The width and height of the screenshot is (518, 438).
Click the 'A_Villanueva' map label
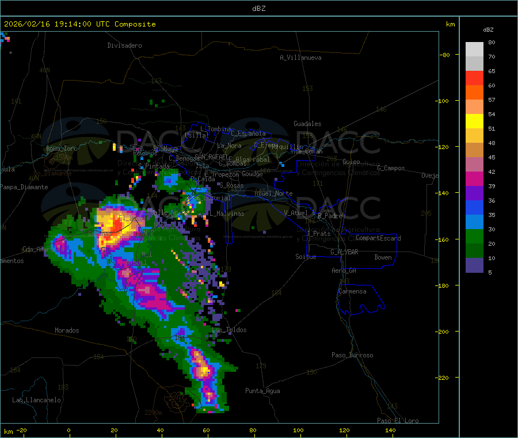pyautogui.click(x=300, y=58)
